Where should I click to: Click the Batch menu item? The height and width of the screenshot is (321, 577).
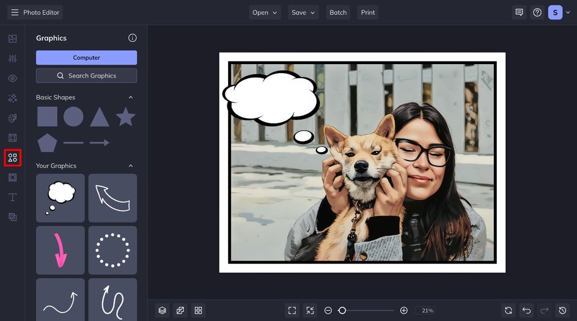point(338,12)
